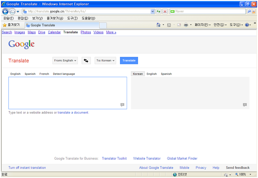Click the blue Translate button
This screenshot has height=178, width=258.
(x=129, y=60)
